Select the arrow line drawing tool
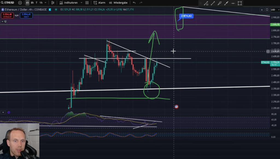 (226, 3)
